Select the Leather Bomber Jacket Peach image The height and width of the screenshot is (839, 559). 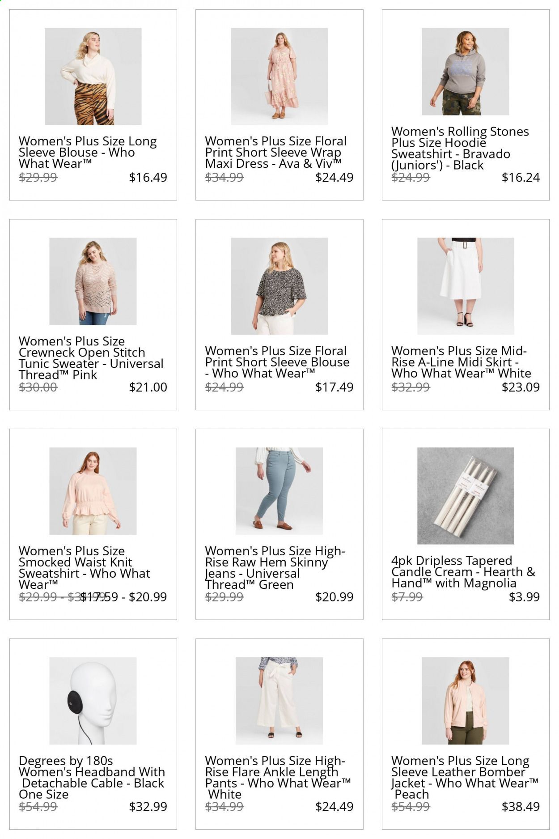click(466, 701)
